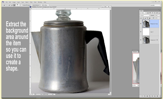Open the Edit menu
The height and width of the screenshot is (99, 163).
[x=10, y=2]
